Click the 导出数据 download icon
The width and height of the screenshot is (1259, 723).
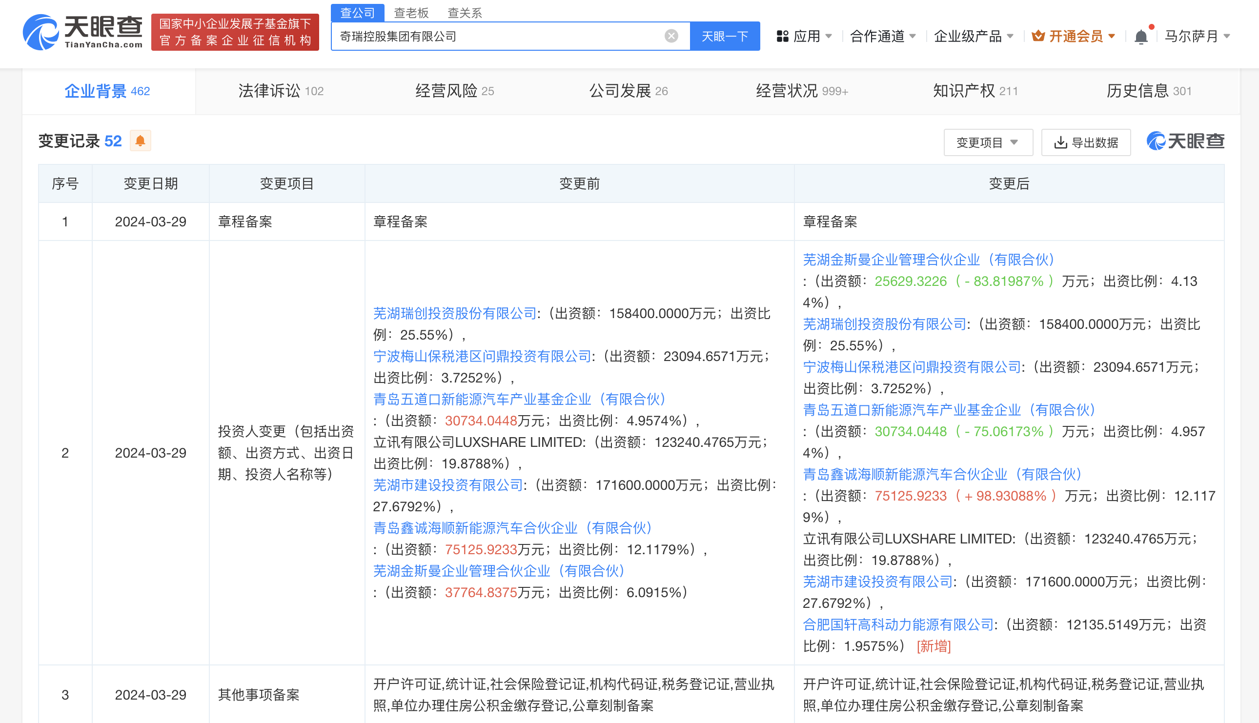pos(1060,143)
